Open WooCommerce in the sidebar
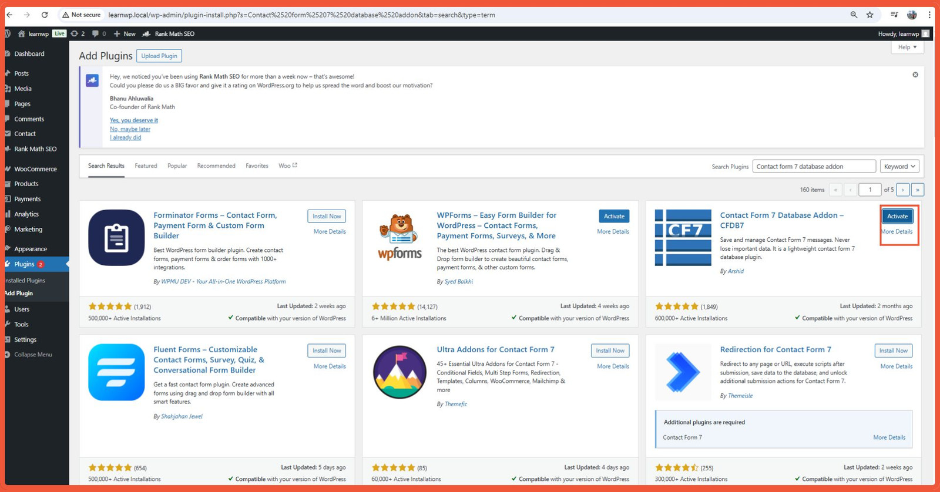 (36, 169)
